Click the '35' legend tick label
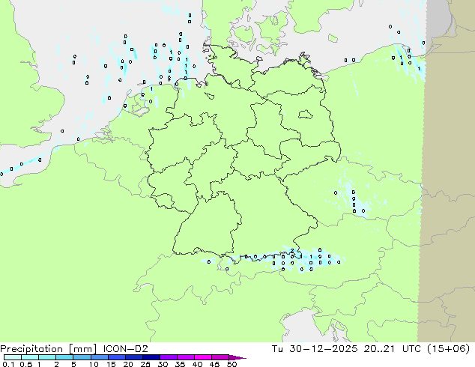475x367 pixels. 181,364
